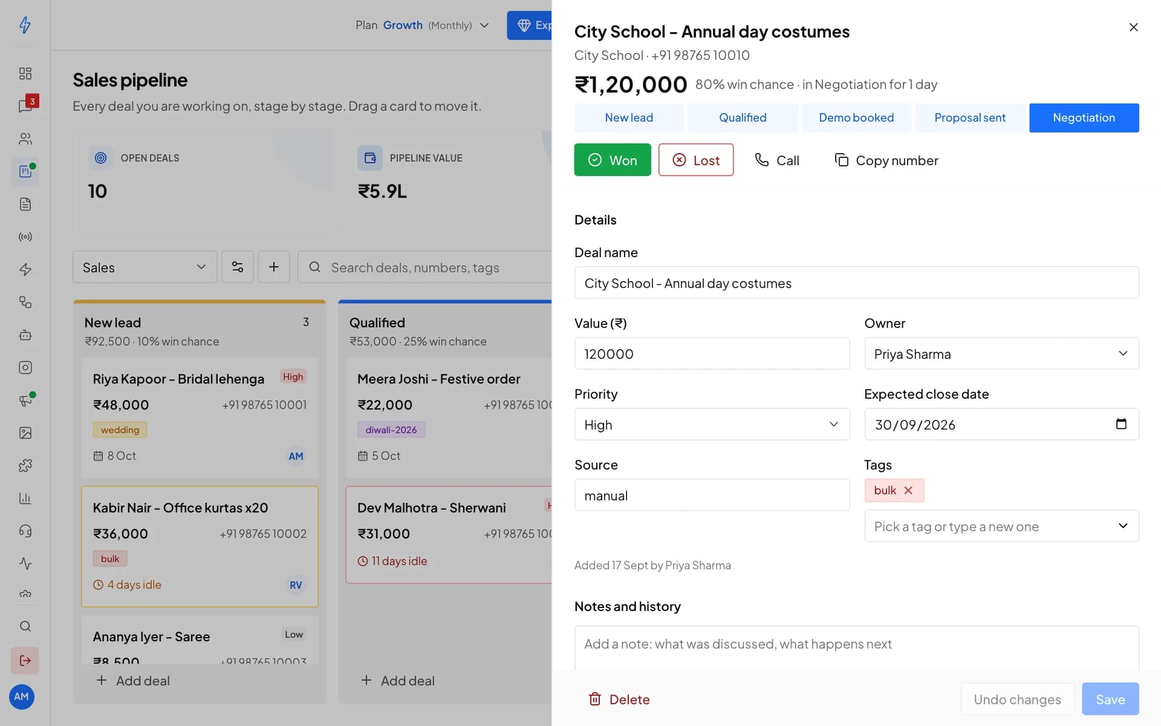Remove the bulk tag
Screen dimensions: 1161x726
pos(908,490)
